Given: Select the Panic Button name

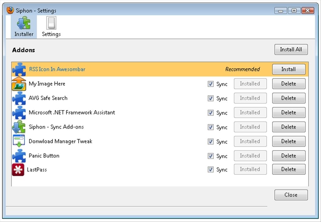Looking at the screenshot, I should coord(44,156).
